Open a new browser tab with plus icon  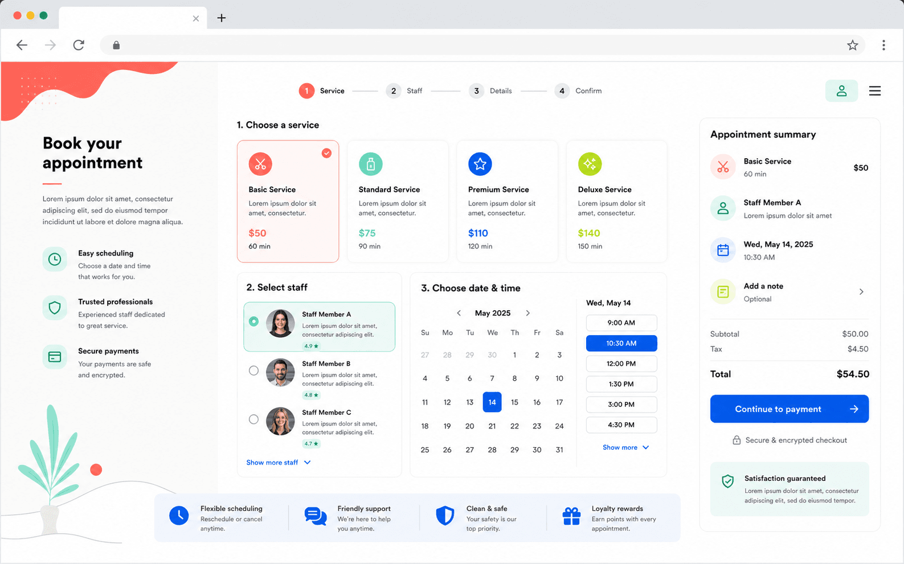pyautogui.click(x=222, y=18)
